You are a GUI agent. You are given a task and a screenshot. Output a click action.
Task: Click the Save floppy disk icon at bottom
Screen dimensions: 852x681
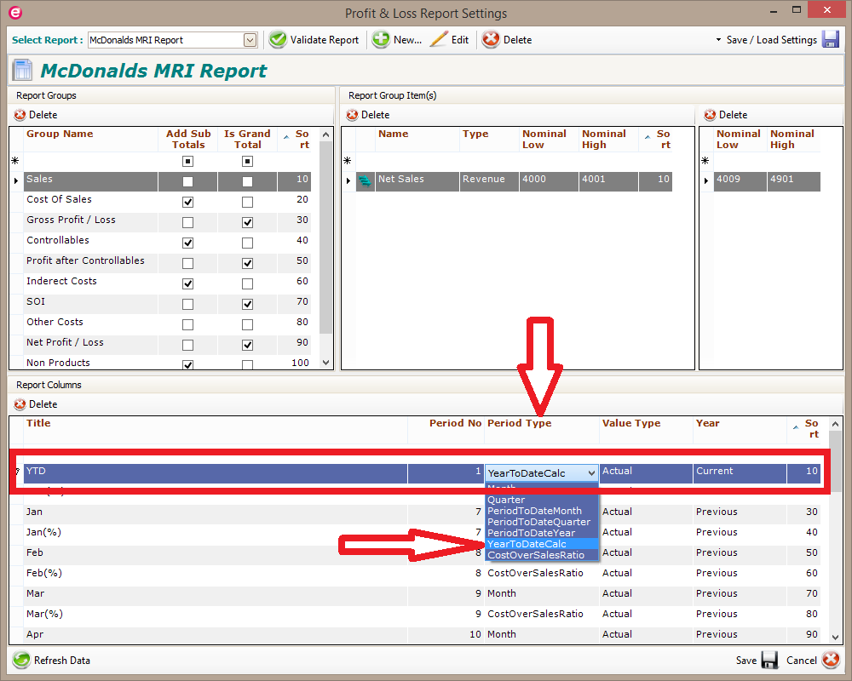click(770, 660)
